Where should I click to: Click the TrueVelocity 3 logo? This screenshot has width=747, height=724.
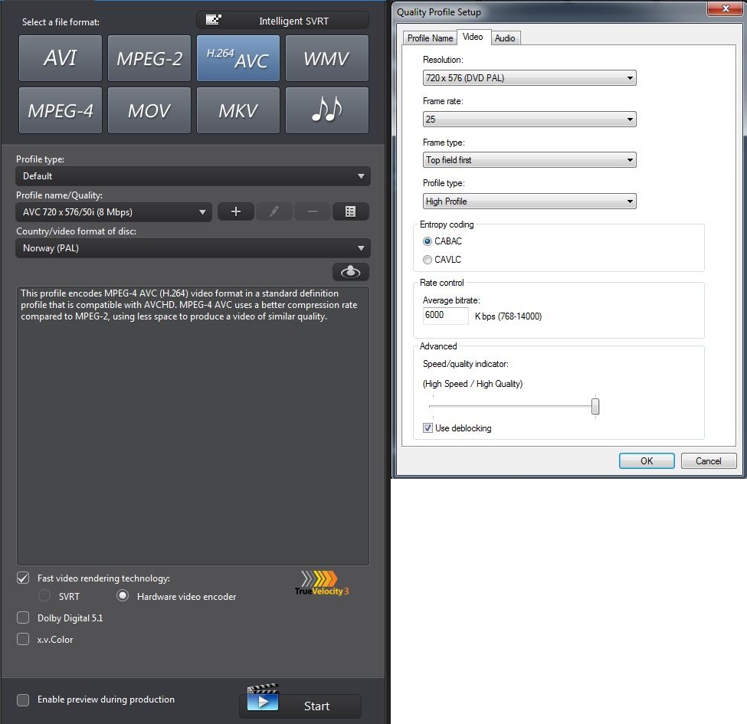tap(322, 584)
